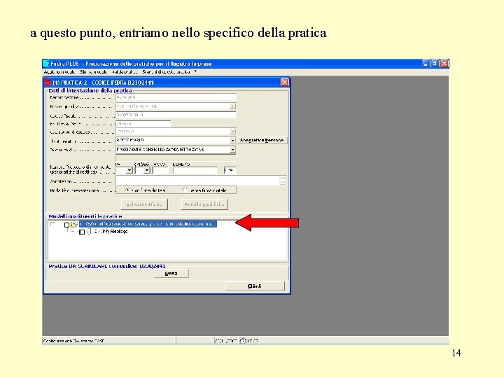Click the status bar message on the left
Screen dimensions: 504x378
74,340
